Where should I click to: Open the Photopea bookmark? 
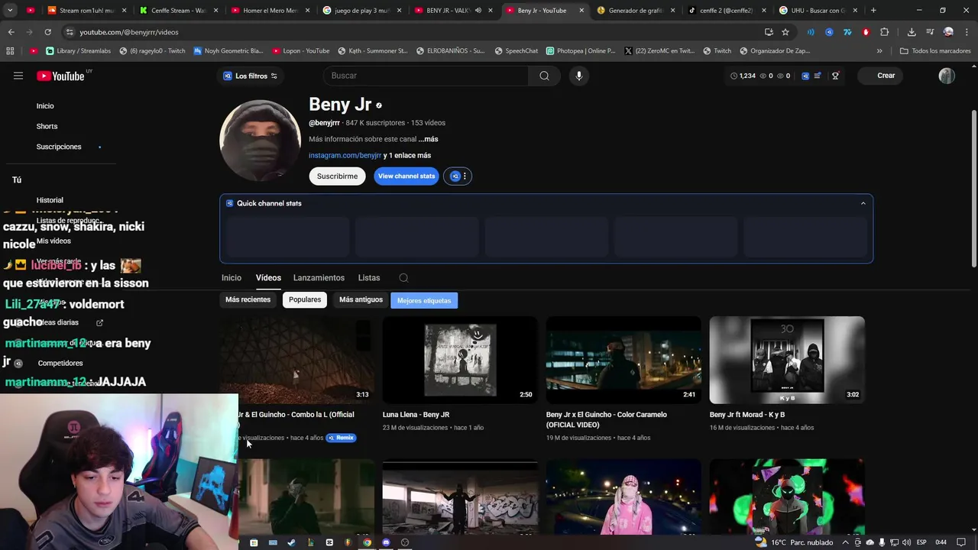(x=580, y=51)
